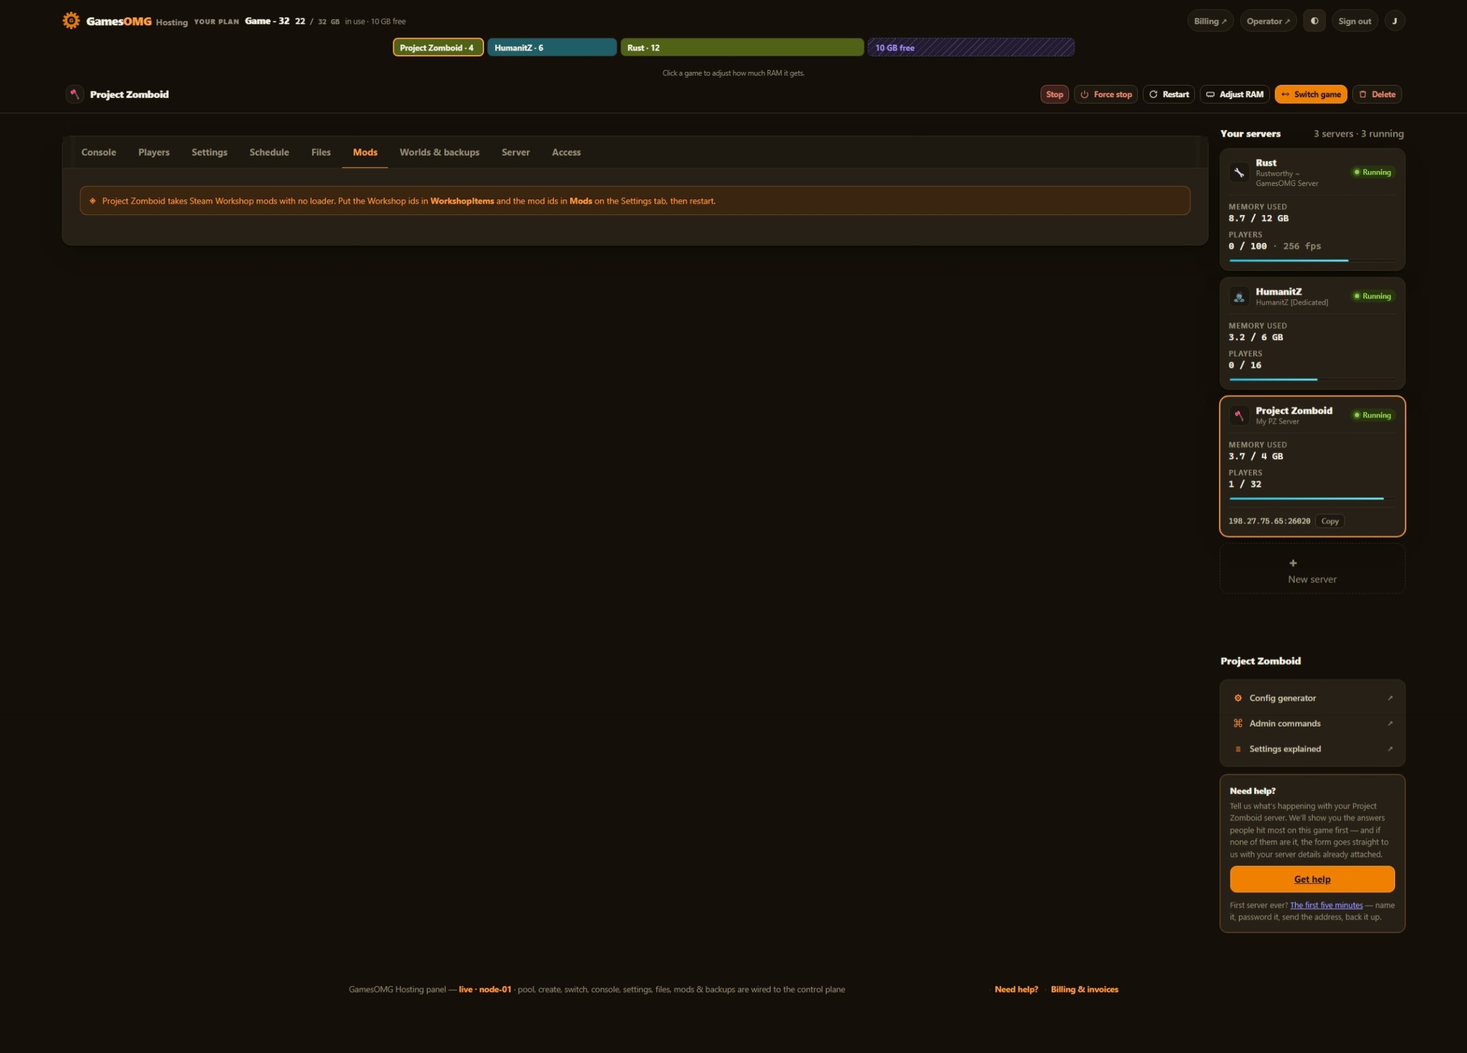Click the Rust server card icon
This screenshot has height=1053, width=1467.
[1239, 172]
